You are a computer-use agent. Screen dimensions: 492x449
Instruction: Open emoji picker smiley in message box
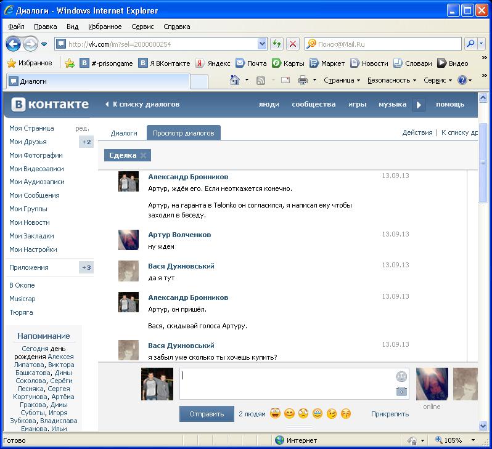tap(401, 376)
